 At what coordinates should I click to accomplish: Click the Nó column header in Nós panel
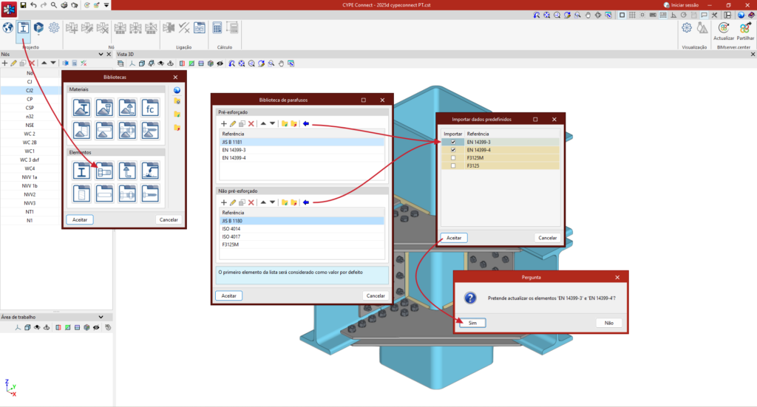coord(30,73)
